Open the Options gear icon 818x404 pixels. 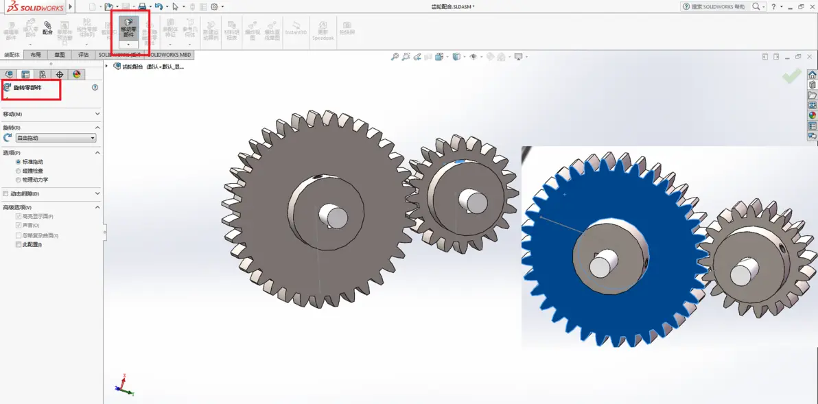pyautogui.click(x=214, y=6)
